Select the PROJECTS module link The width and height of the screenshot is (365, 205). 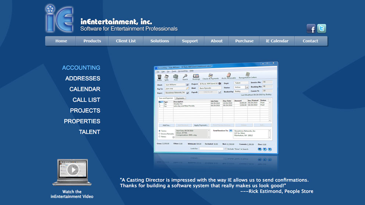85,110
